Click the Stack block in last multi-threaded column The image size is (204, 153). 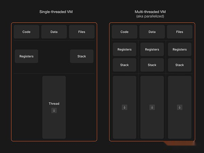180,65
